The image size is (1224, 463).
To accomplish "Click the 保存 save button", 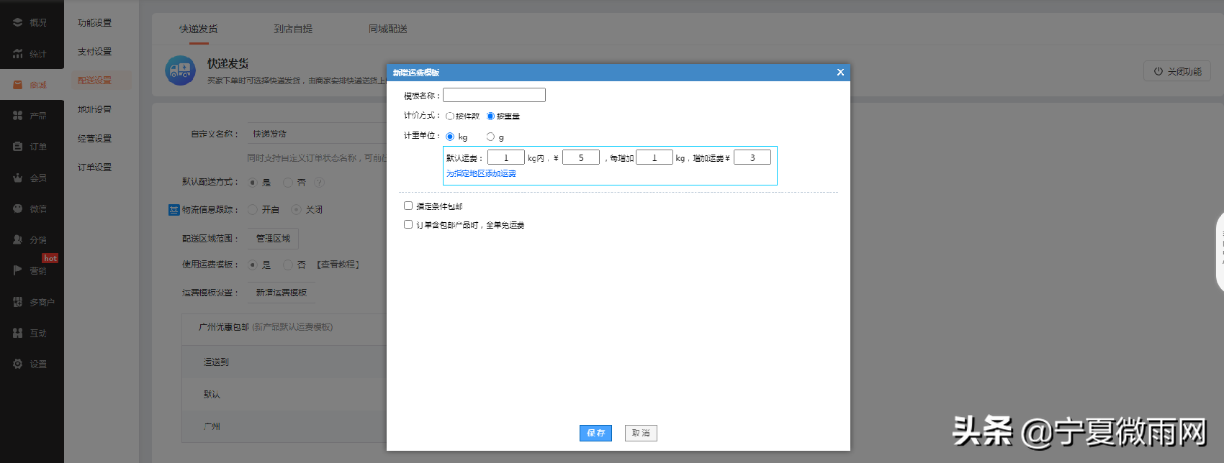I will [x=595, y=433].
